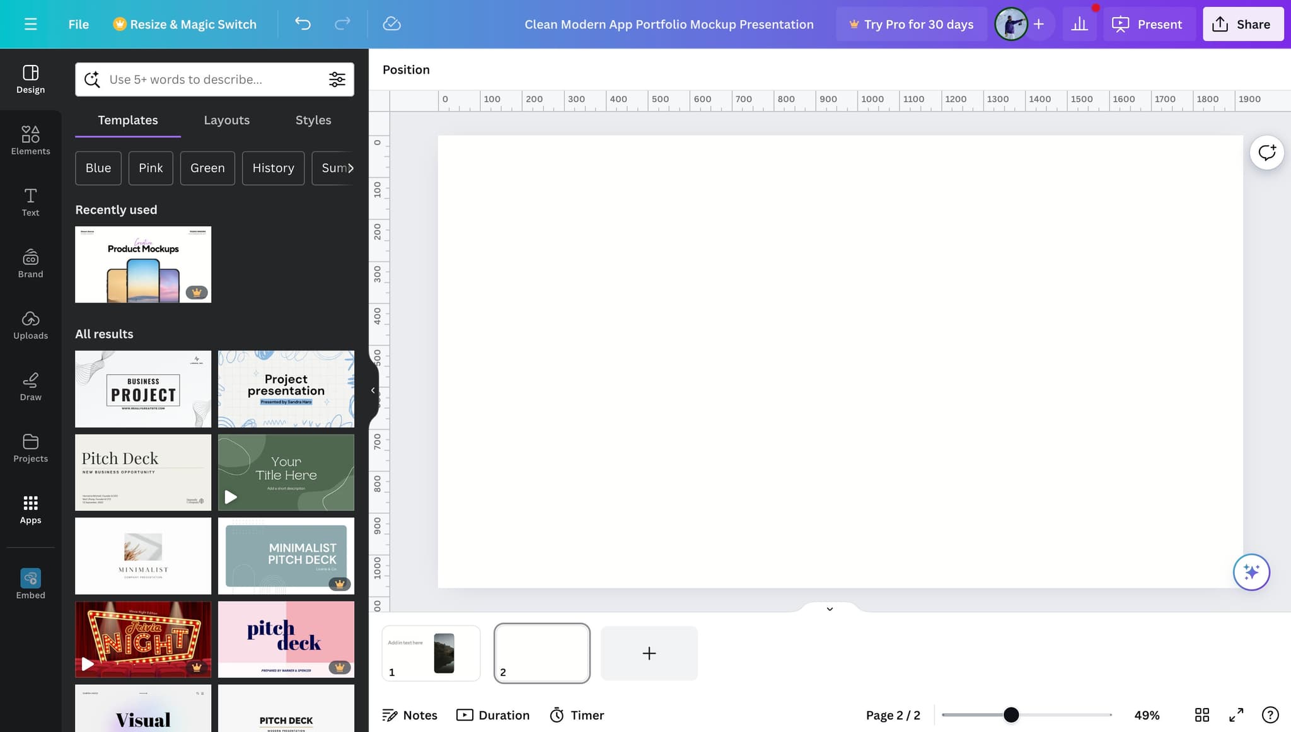
Task: Click the cloud save status icon
Action: pyautogui.click(x=391, y=24)
